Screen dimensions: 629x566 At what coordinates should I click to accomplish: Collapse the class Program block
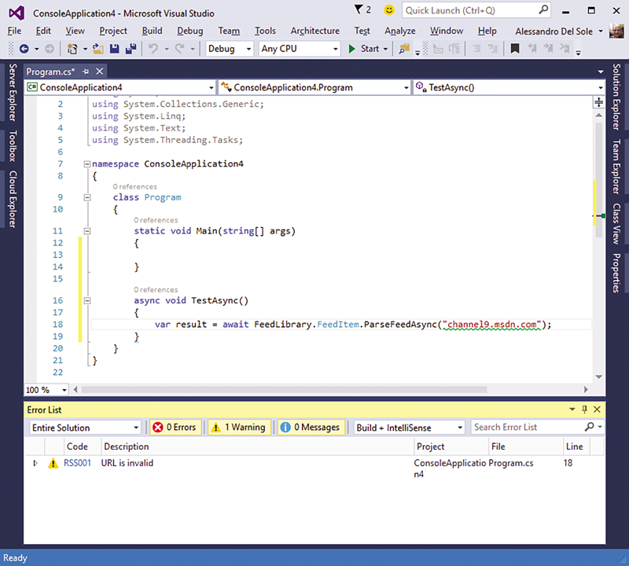(x=87, y=197)
